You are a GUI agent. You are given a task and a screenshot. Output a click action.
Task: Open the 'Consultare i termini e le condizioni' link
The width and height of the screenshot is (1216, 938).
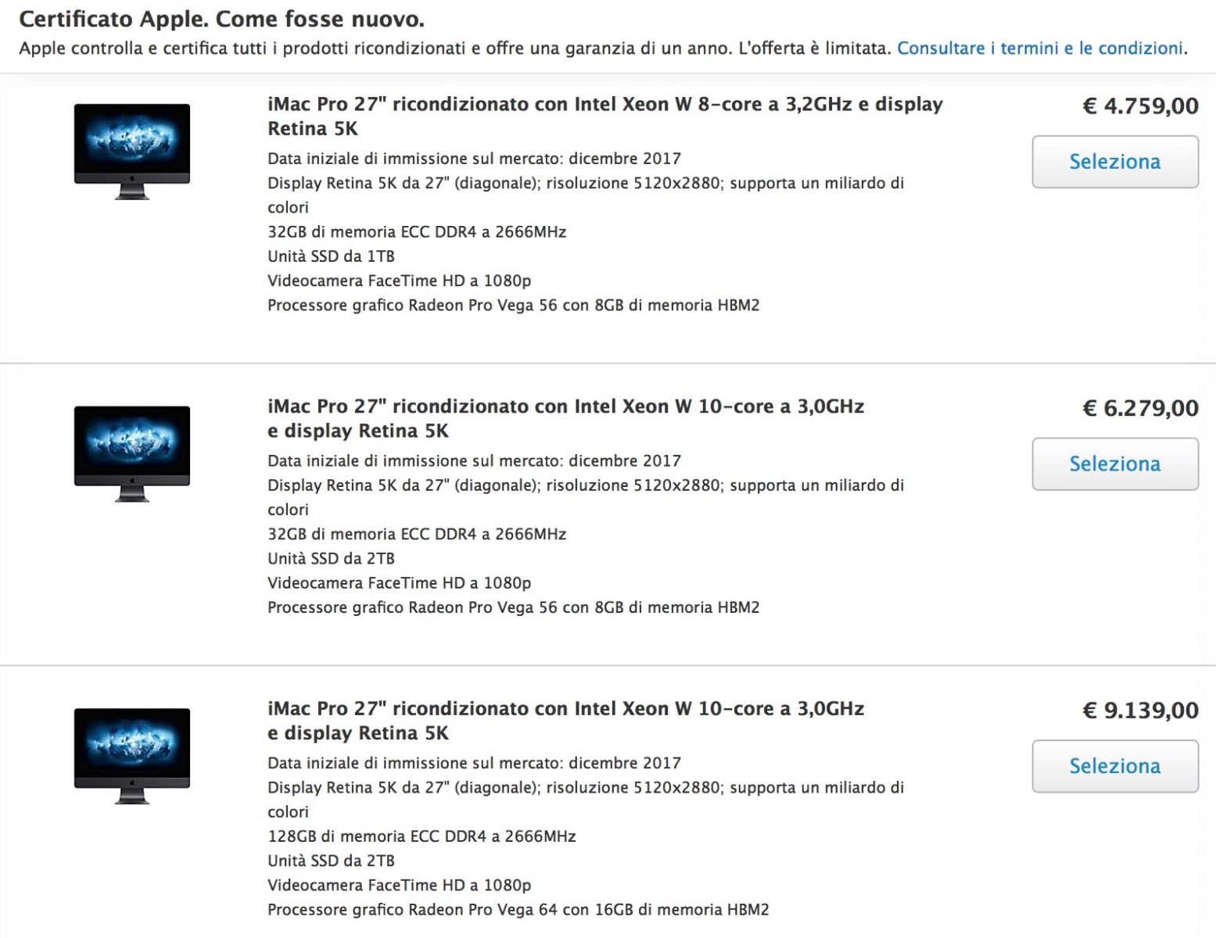click(x=1040, y=48)
